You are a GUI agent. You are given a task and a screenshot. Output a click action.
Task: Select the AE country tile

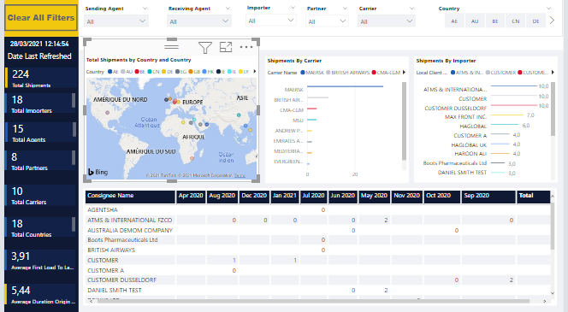pos(454,21)
